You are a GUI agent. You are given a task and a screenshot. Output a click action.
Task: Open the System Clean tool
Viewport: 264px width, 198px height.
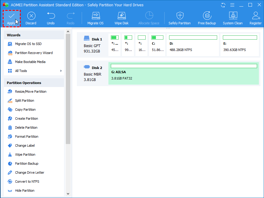click(233, 18)
